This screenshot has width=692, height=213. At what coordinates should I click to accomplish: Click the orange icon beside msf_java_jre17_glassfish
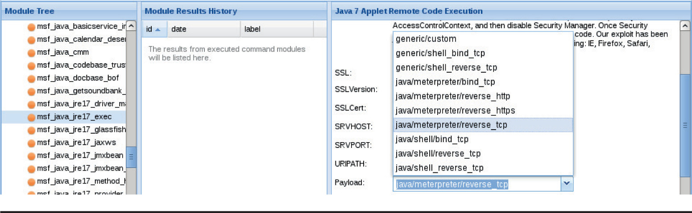[31, 130]
